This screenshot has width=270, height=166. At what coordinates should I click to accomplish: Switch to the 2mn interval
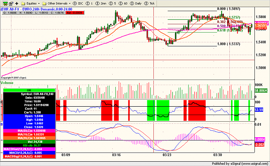(x=101, y=3)
